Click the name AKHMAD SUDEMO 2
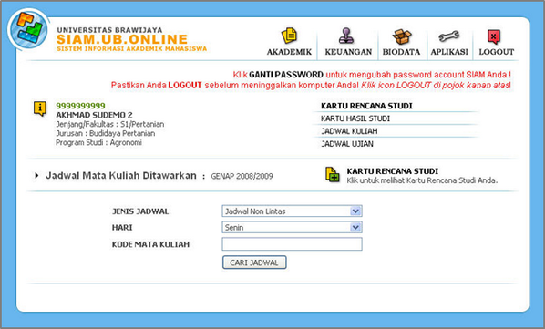The height and width of the screenshot is (329, 545). 94,115
